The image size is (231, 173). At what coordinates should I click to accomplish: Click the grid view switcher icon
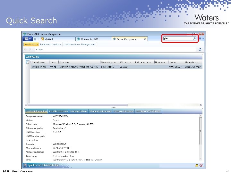[35, 39]
